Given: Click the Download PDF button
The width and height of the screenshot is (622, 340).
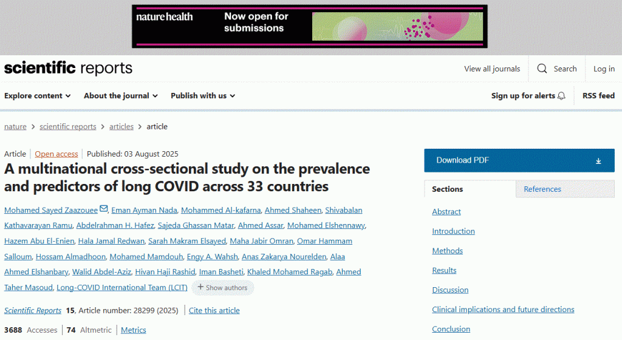Looking at the screenshot, I should (x=519, y=160).
